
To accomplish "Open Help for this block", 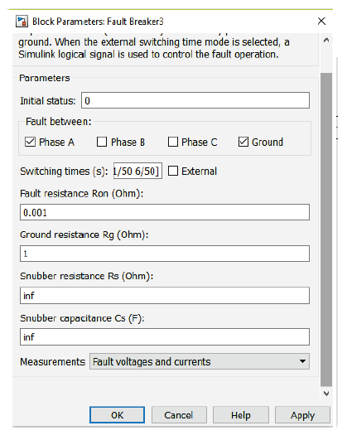I will (x=241, y=415).
